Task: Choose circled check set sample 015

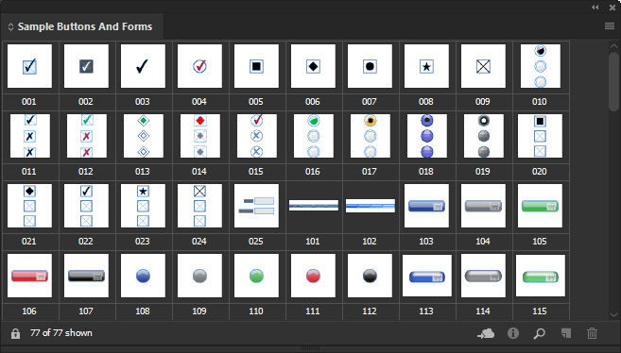Action: point(257,136)
